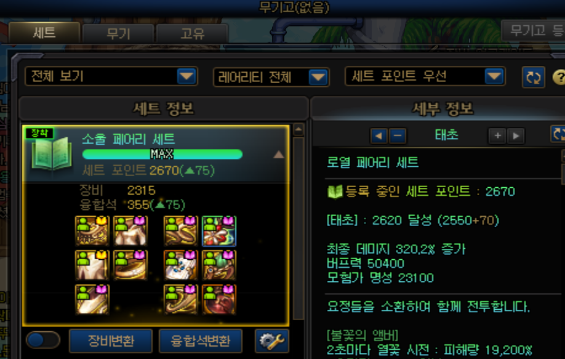Increase tier with the plus button
This screenshot has height=359, width=565.
[x=497, y=136]
